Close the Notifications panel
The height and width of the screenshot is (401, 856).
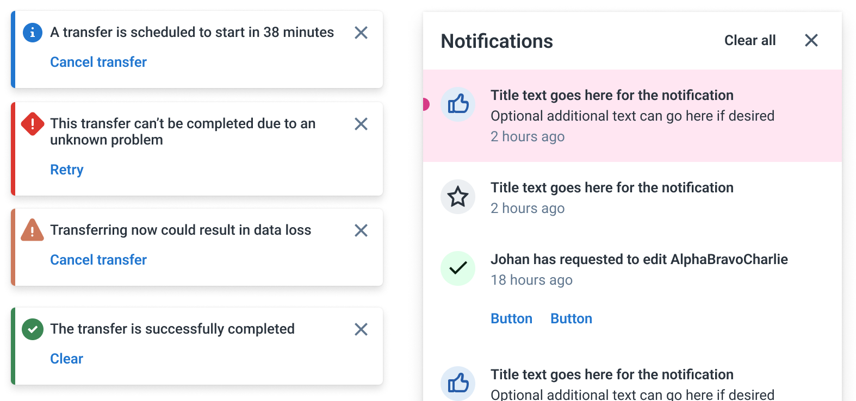tap(811, 40)
